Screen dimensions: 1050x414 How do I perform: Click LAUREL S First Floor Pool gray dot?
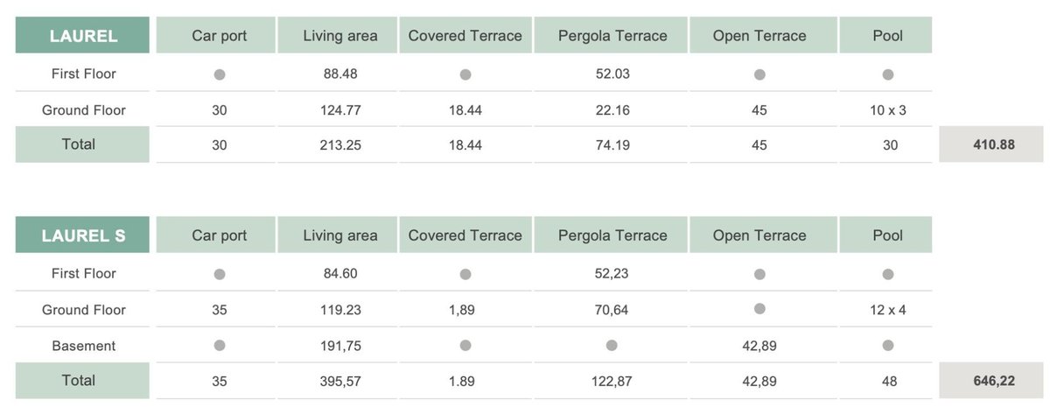(x=887, y=274)
